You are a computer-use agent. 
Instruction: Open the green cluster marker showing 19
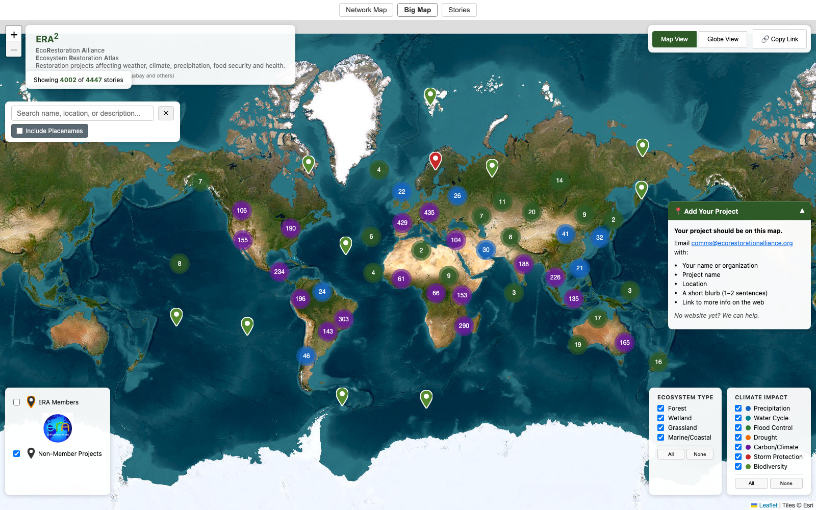point(578,345)
